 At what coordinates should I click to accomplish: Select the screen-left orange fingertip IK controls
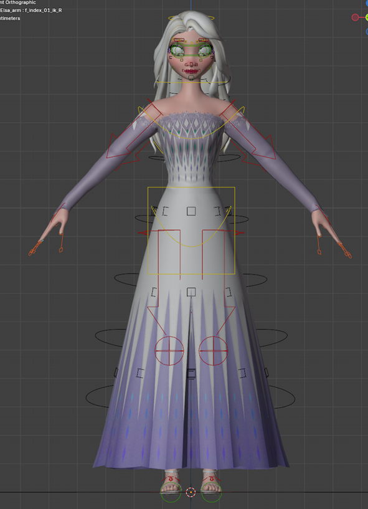(35, 249)
